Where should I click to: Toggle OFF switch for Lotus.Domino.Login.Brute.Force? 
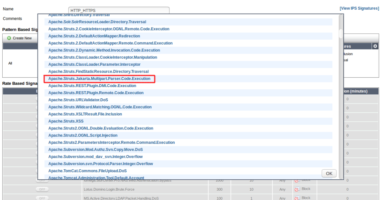click(42, 189)
